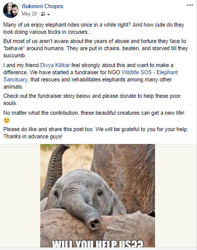Open the baby elephant photo
The image size is (197, 250).
coord(98,196)
